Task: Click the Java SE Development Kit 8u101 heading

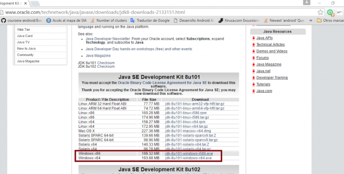Action: 159,77
